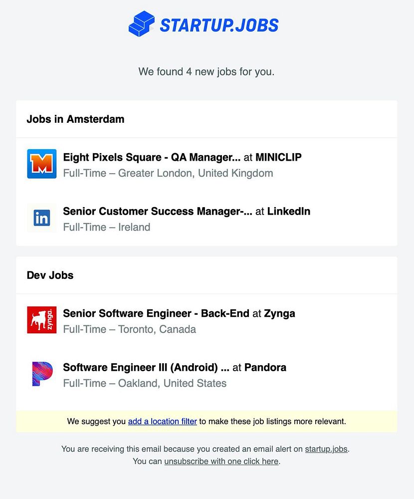Click the STARTUP.JOBS header wordmark
Screen dimensions: 414x499
219,25
